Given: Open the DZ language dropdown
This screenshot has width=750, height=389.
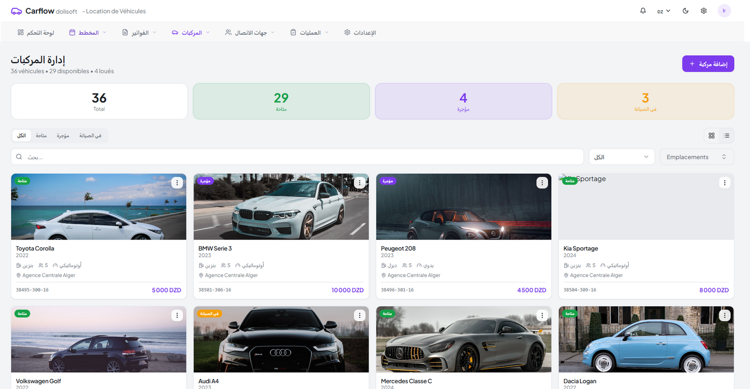Looking at the screenshot, I should tap(664, 11).
